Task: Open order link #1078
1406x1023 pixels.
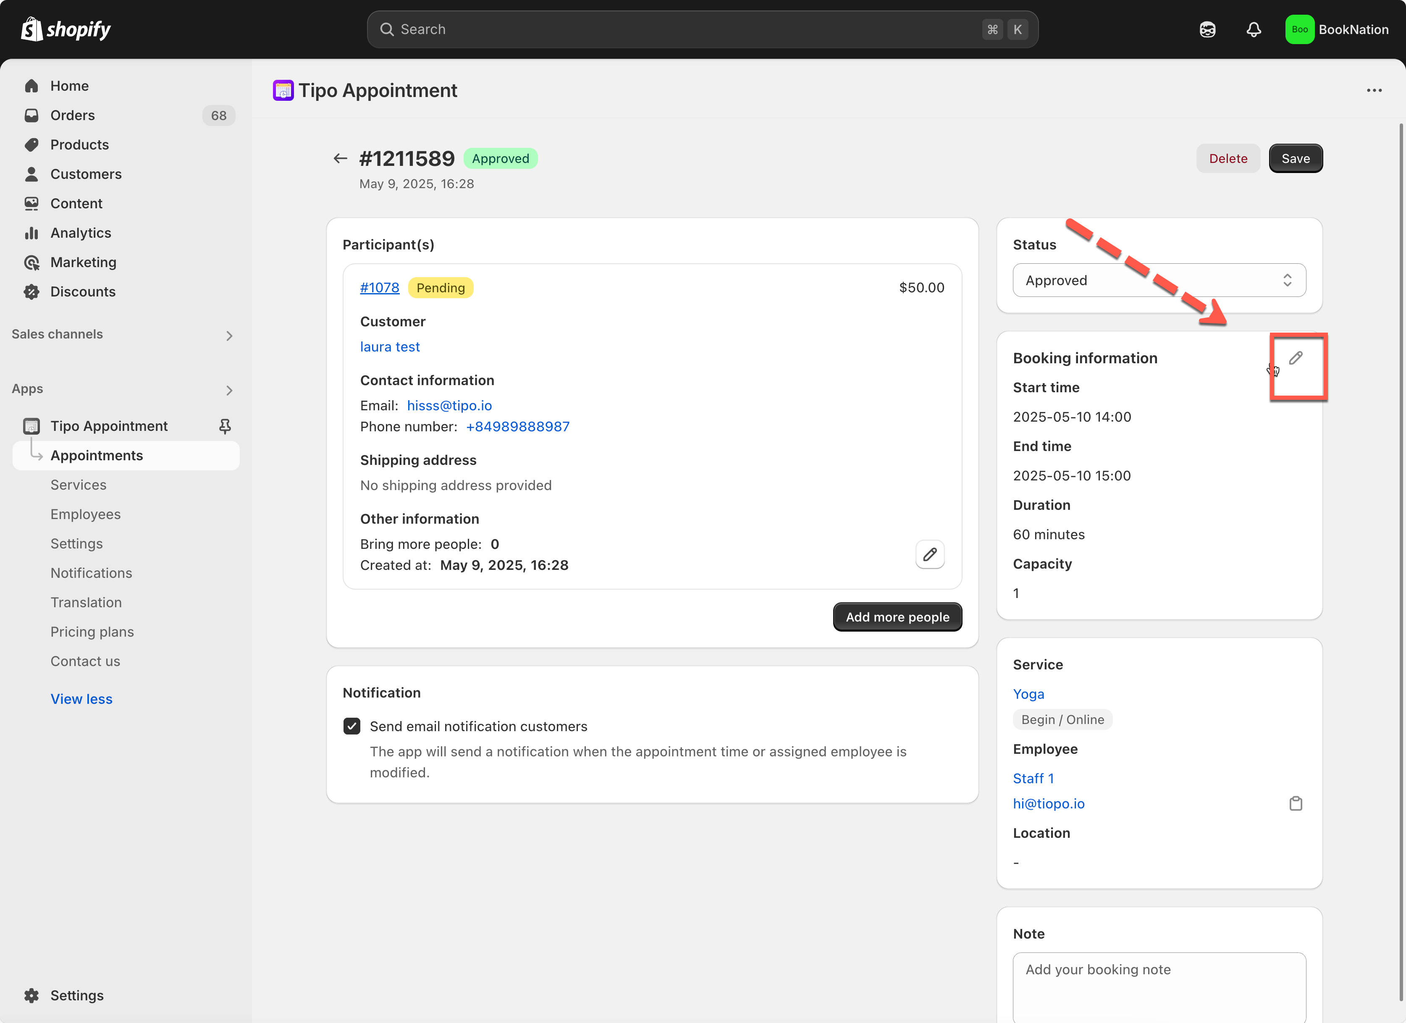Action: click(379, 288)
